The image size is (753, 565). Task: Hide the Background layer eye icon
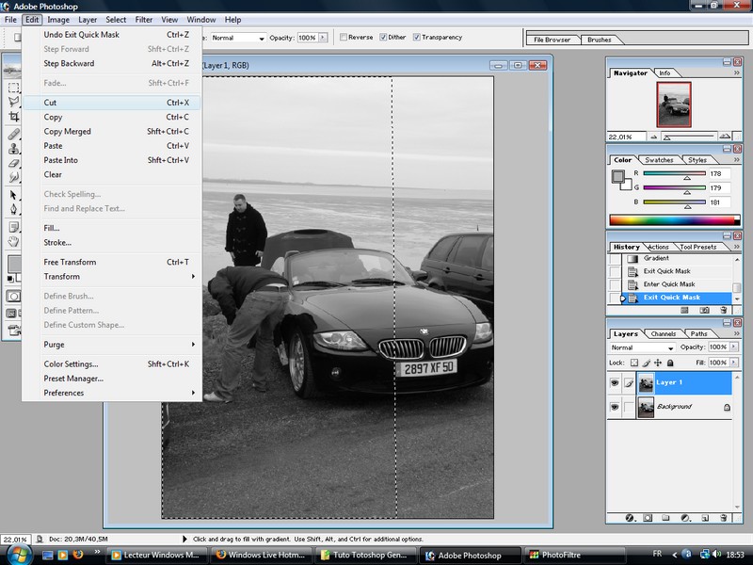point(615,407)
